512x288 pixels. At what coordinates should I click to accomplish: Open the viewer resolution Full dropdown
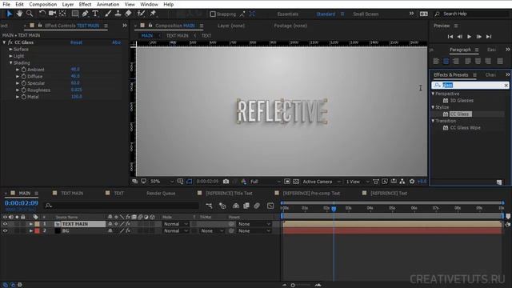[x=265, y=182]
